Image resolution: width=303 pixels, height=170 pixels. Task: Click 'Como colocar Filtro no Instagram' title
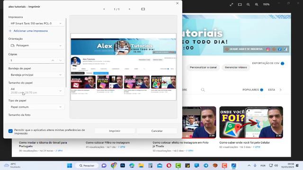pyautogui.click(x=107, y=143)
